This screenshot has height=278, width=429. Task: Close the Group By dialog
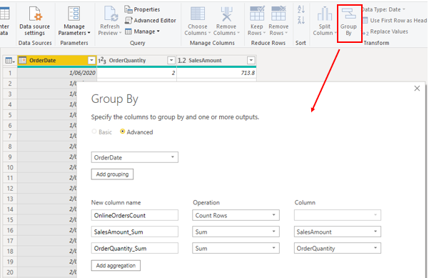coord(417,89)
